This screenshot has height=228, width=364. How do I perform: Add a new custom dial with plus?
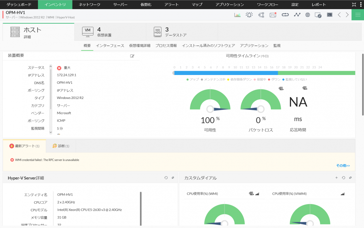(x=336, y=178)
